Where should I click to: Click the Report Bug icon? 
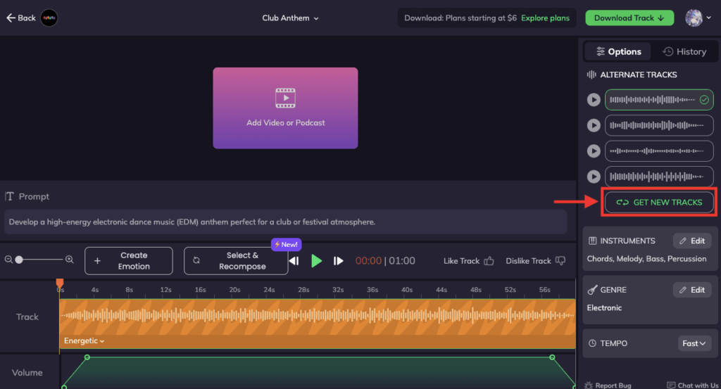point(589,385)
